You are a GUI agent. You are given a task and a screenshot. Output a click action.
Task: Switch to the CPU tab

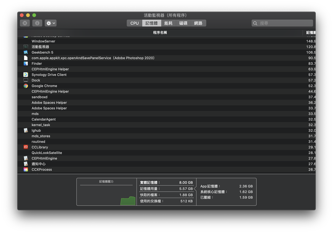pos(135,23)
